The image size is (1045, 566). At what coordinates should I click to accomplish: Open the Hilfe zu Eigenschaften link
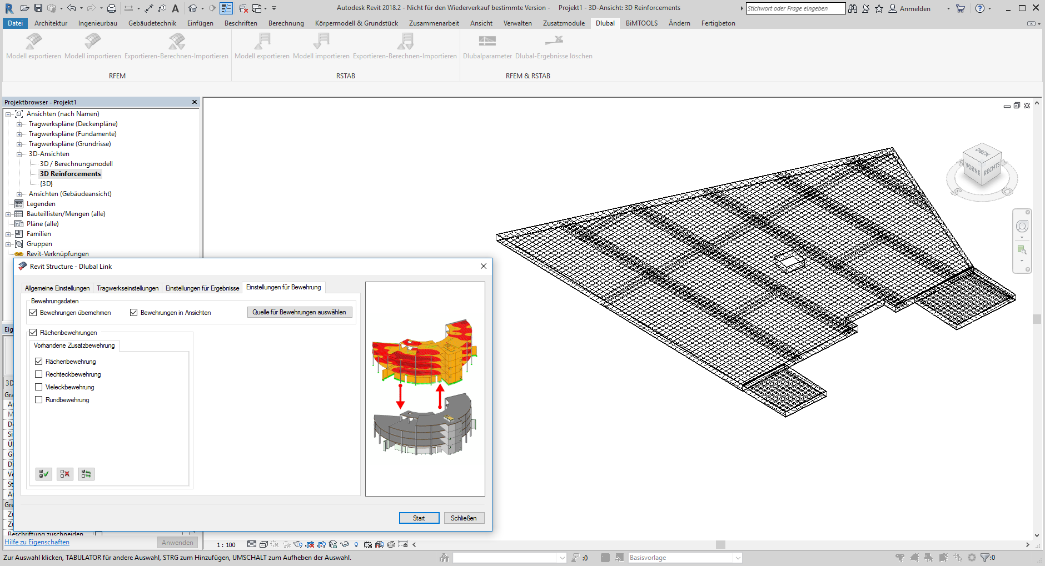tap(37, 542)
